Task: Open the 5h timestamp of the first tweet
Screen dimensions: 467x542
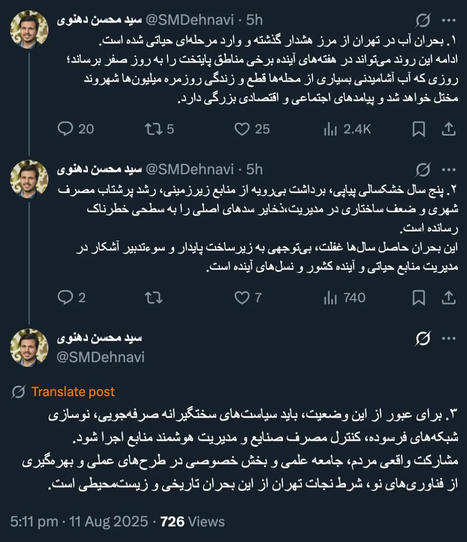Action: point(255,19)
